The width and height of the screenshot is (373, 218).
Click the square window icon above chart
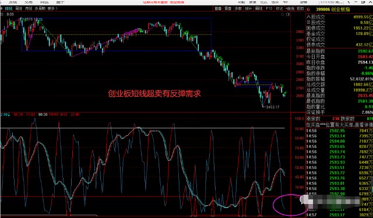click(288, 15)
